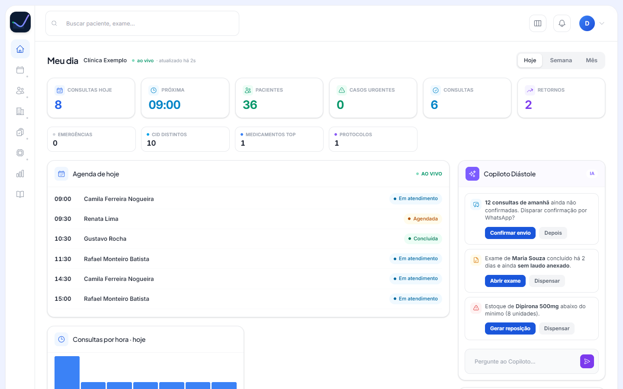The width and height of the screenshot is (623, 389).
Task: Click the clock icon on the Próxima card
Action: pos(154,90)
